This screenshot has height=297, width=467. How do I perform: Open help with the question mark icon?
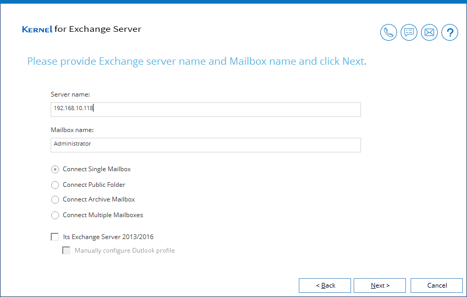(449, 32)
